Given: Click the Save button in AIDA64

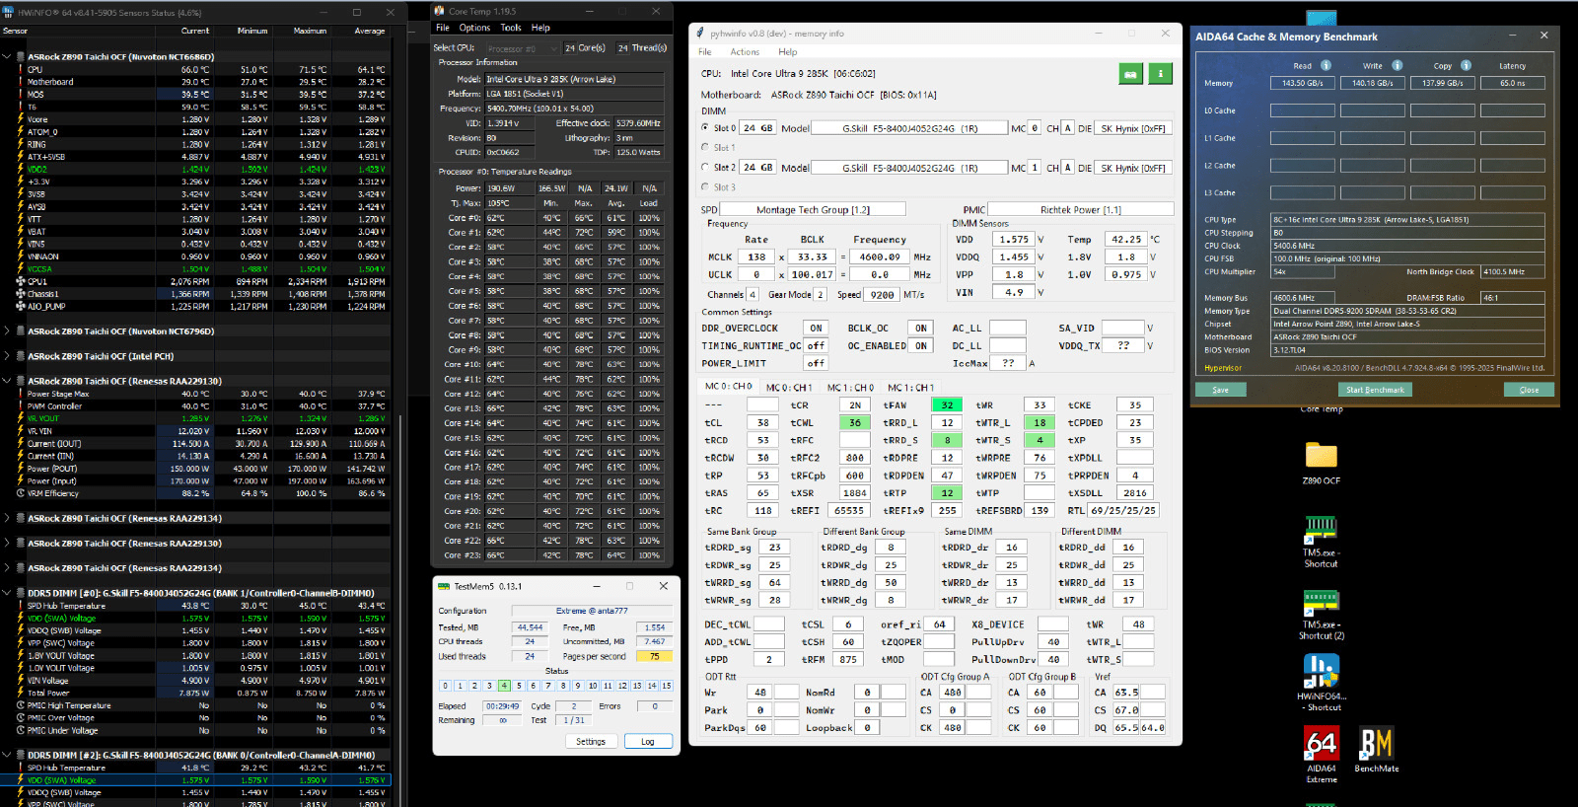Looking at the screenshot, I should click(1220, 390).
